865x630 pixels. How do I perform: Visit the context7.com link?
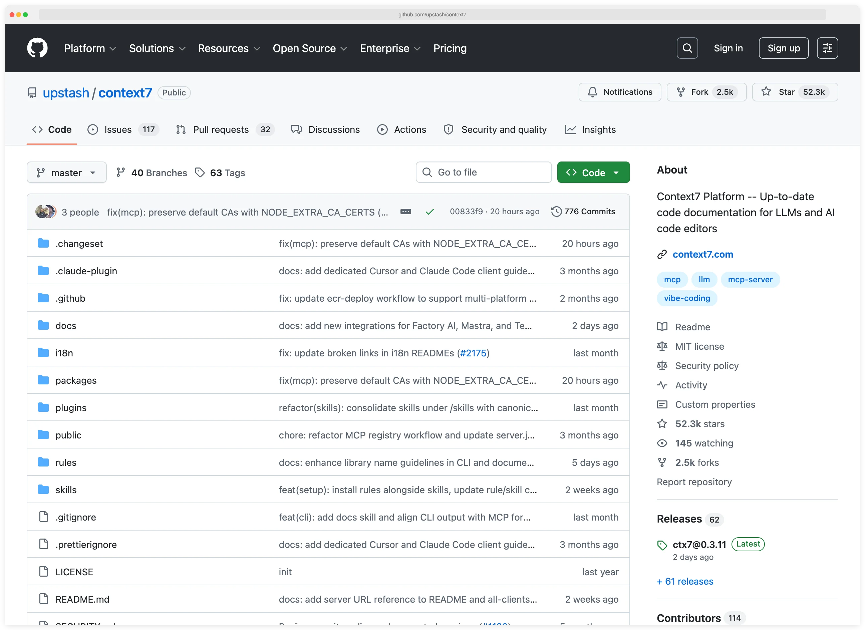[703, 254]
